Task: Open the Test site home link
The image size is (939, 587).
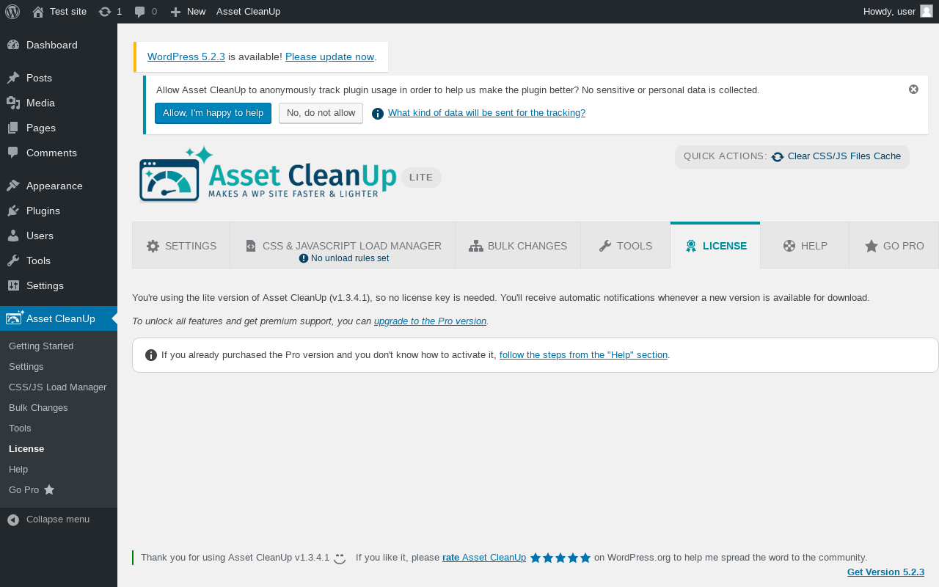Action: [59, 12]
